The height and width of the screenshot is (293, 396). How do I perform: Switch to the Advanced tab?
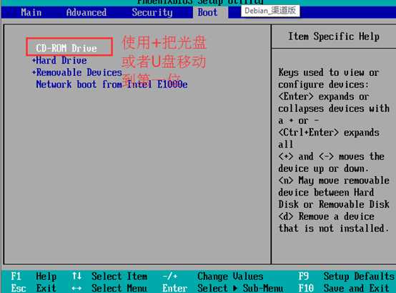coord(86,12)
